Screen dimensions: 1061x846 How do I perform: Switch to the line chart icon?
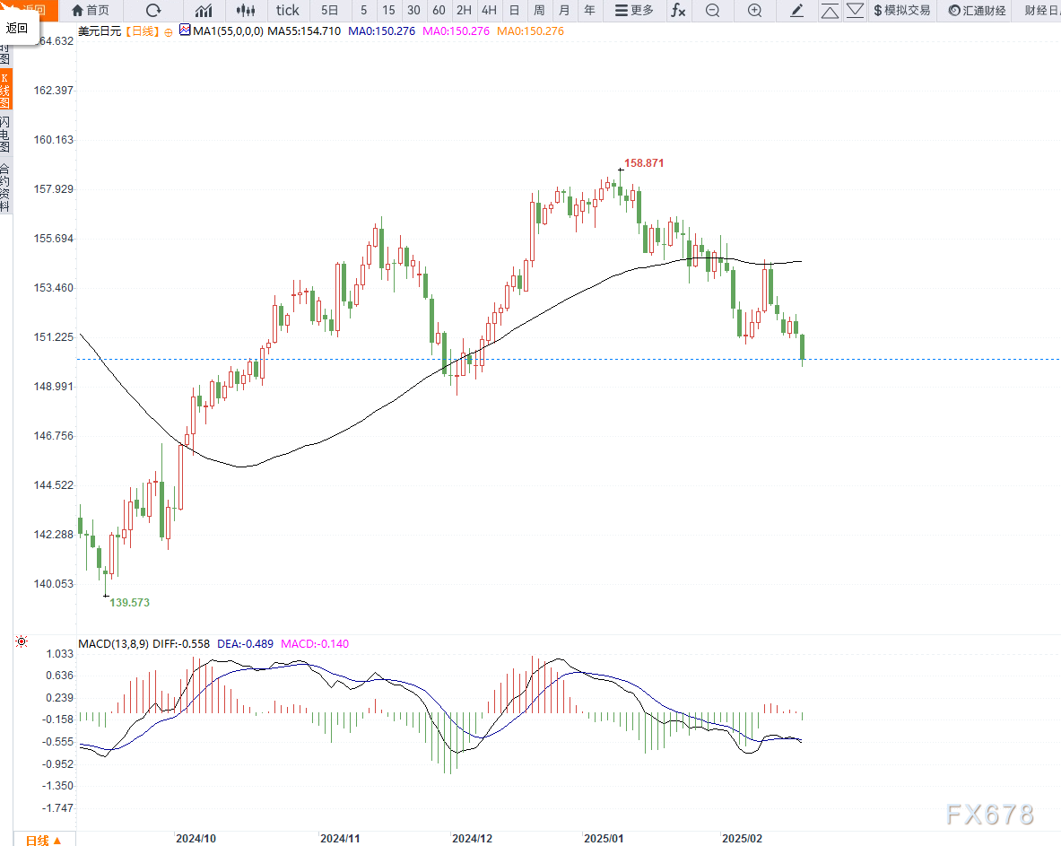coord(204,11)
